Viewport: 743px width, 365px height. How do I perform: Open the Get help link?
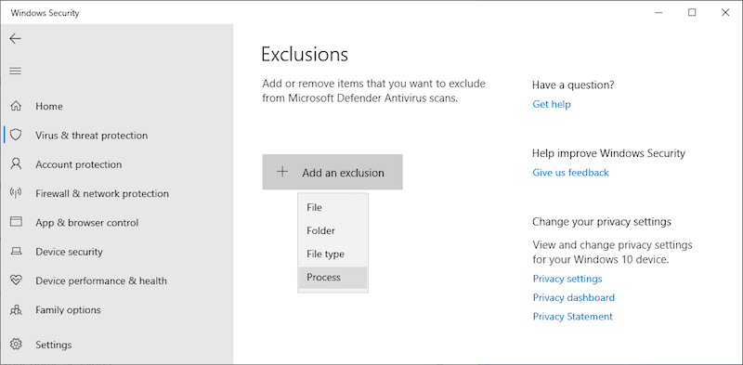pyautogui.click(x=552, y=104)
